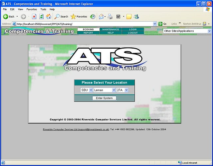Open the Mail envelope icon
The image size is (213, 166).
pyautogui.click(x=101, y=17)
